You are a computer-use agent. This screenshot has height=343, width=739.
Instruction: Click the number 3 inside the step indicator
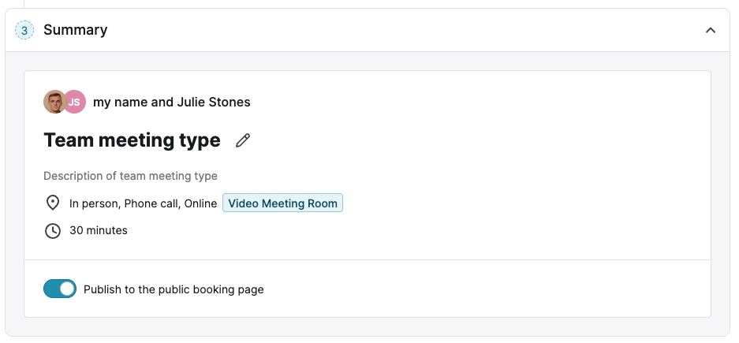coord(24,31)
